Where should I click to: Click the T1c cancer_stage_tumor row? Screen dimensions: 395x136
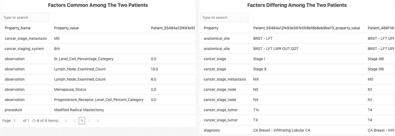256,110
